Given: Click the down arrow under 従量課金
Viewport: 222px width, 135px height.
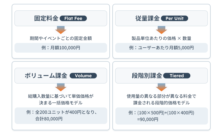Looking at the screenshot, I should [x=161, y=30].
